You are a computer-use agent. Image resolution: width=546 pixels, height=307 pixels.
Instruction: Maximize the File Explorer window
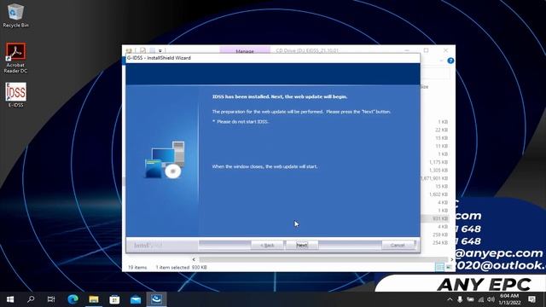[x=427, y=50]
